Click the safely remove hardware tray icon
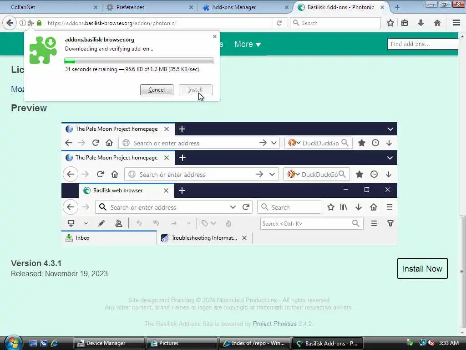Image resolution: width=466 pixels, height=350 pixels. point(410,343)
